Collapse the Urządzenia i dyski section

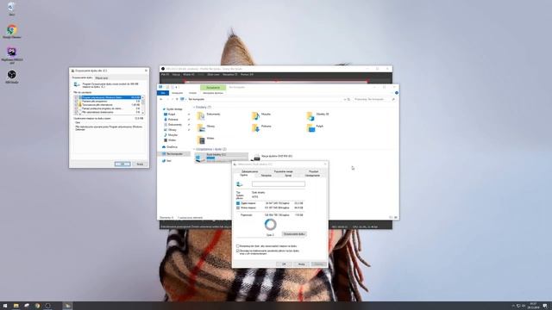pos(193,149)
